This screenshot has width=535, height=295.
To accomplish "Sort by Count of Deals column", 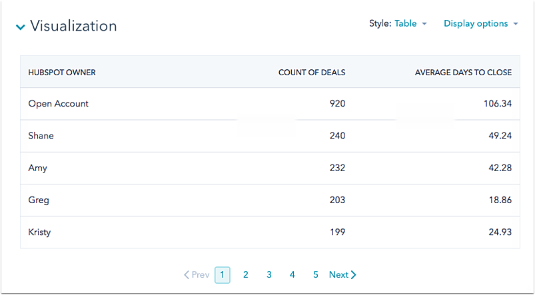I will click(x=311, y=72).
